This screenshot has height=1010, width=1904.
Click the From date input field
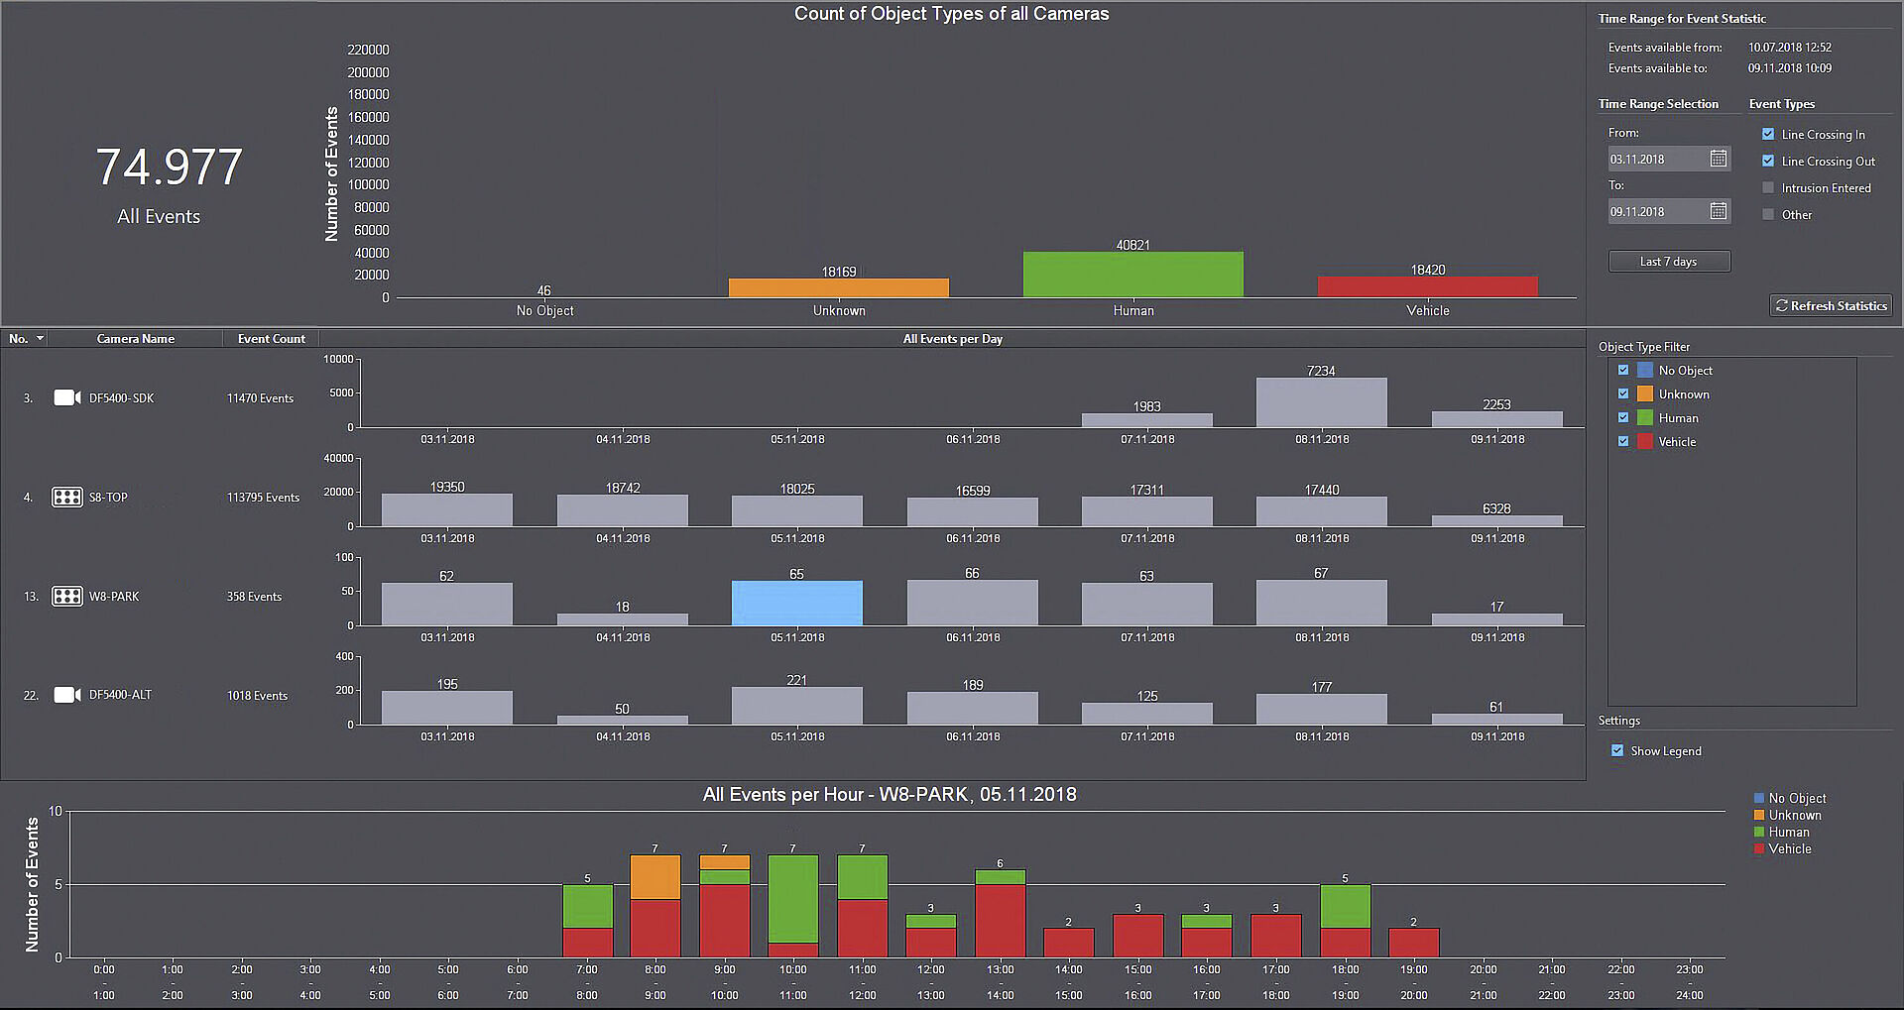pos(1656,159)
